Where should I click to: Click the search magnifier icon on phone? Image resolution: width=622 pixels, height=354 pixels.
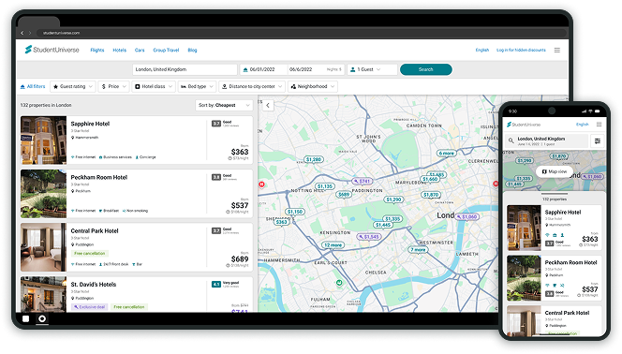coord(511,140)
